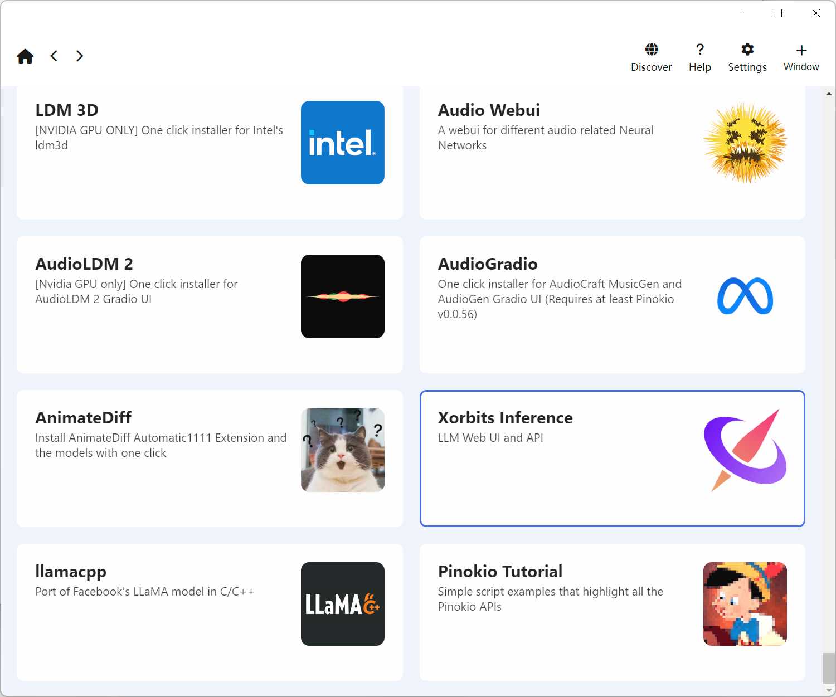Open the llamacpp title
Screen dimensions: 836x697
(71, 572)
